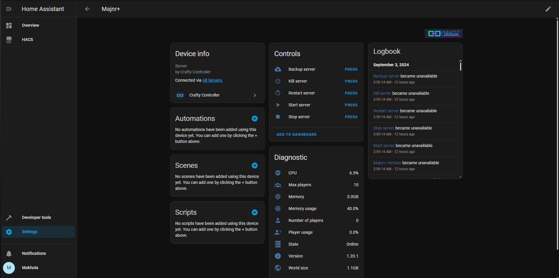Viewport: 559px width, 278px height.
Task: Open the HACS store icon in sidebar
Action: pos(9,40)
